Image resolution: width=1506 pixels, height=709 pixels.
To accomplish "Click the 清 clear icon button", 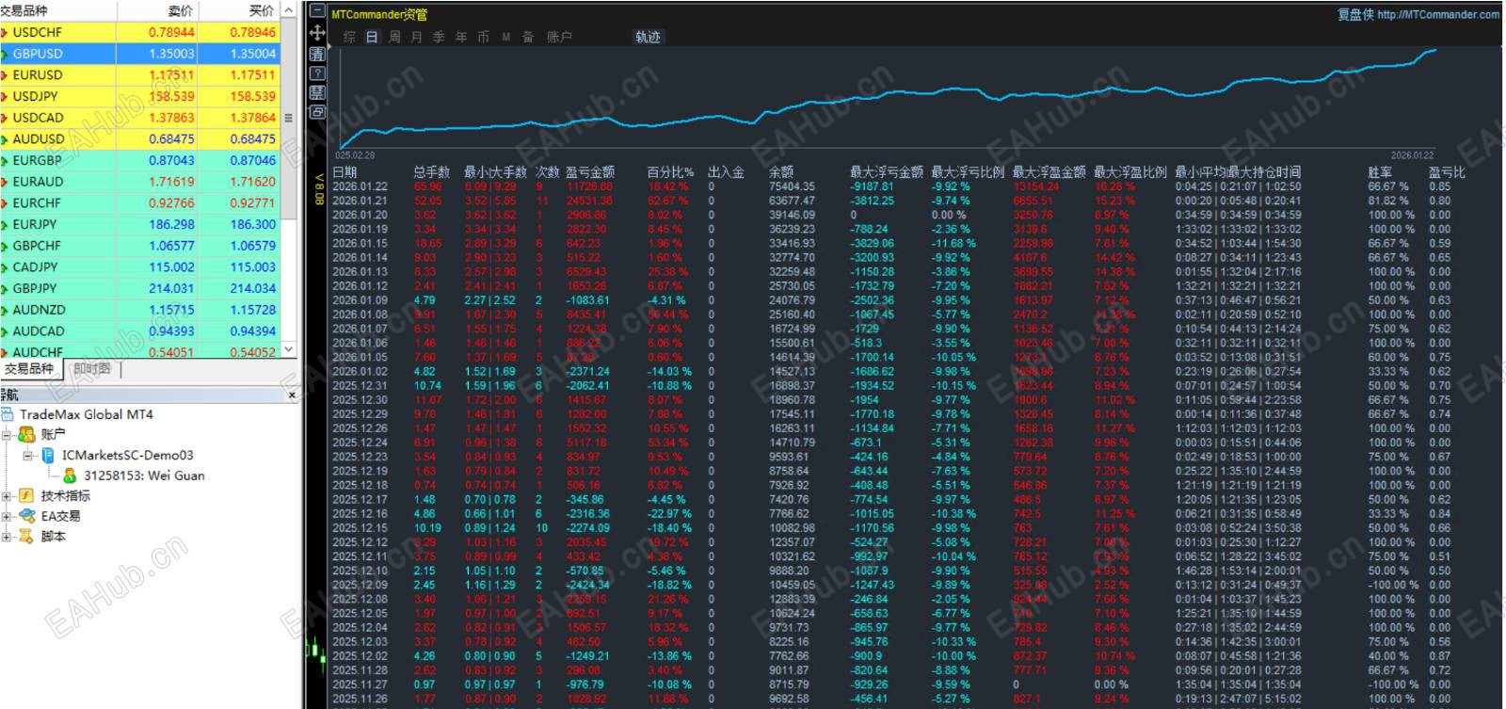I will [317, 54].
